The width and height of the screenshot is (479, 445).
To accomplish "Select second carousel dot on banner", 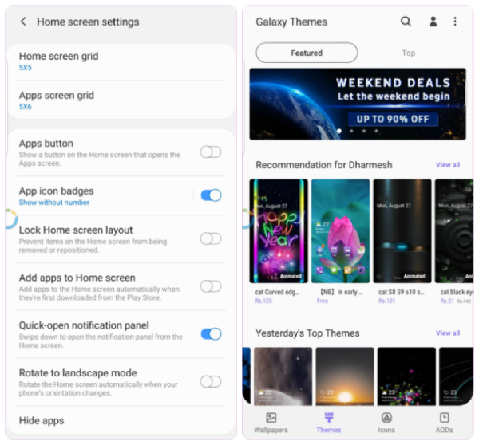I will click(x=351, y=131).
